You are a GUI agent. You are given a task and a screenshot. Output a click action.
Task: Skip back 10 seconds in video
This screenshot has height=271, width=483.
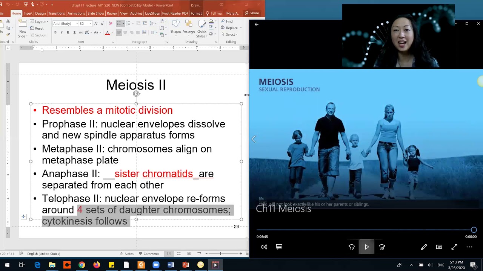coord(352,247)
